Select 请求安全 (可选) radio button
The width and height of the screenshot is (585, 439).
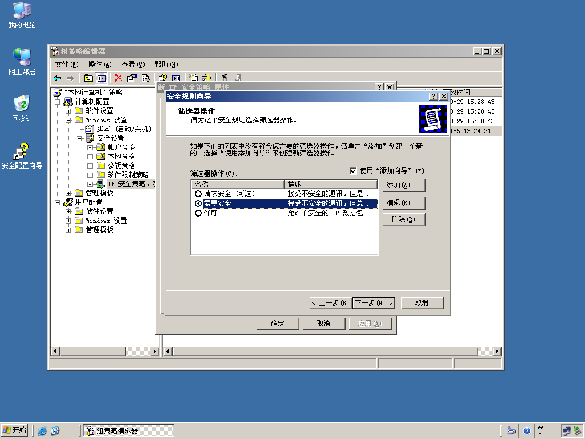(198, 194)
